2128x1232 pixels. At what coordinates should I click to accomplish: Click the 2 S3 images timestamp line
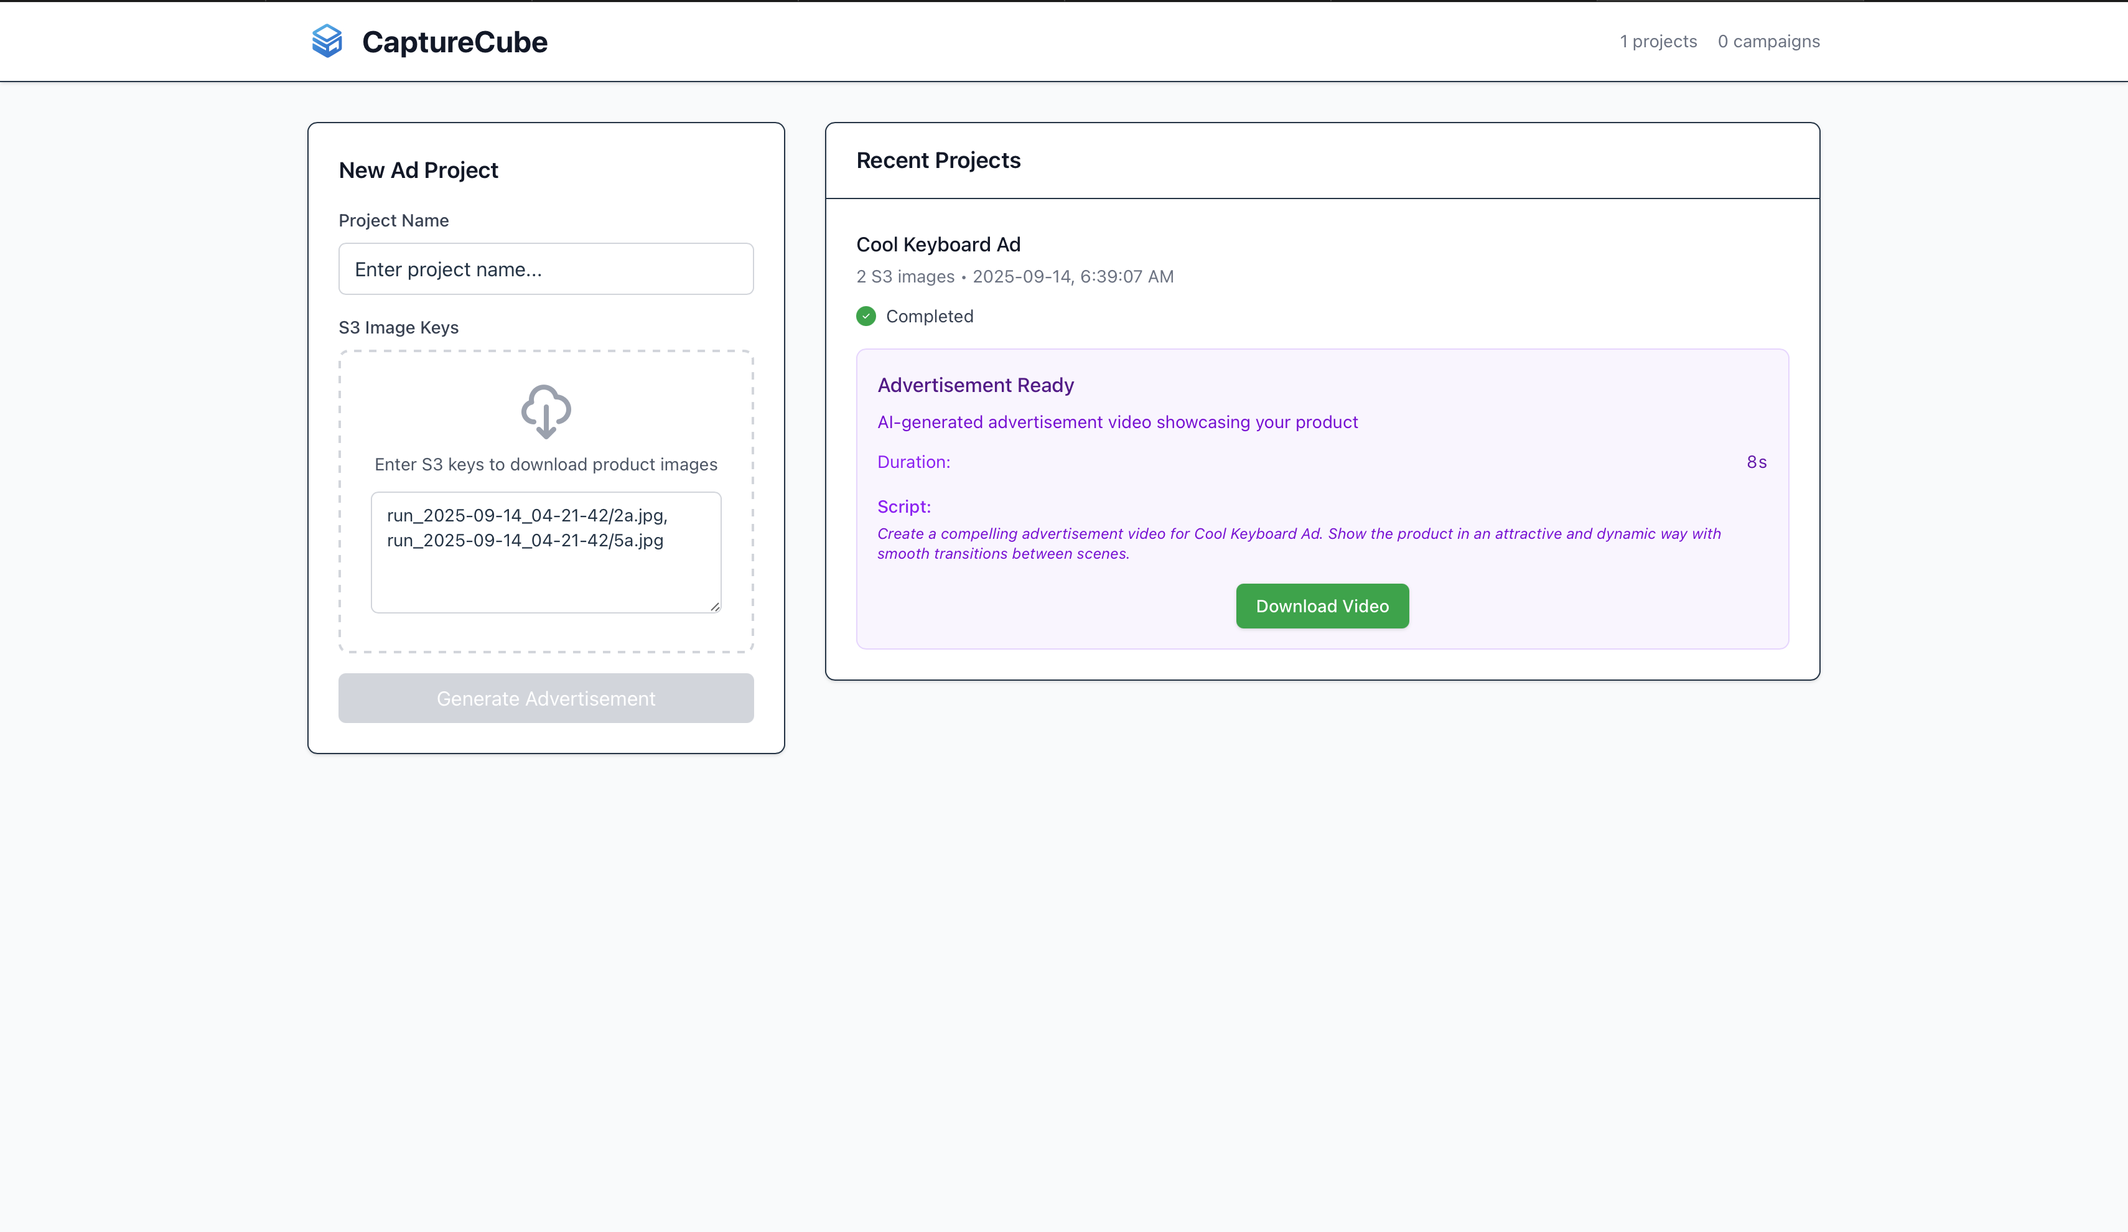coord(1014,277)
